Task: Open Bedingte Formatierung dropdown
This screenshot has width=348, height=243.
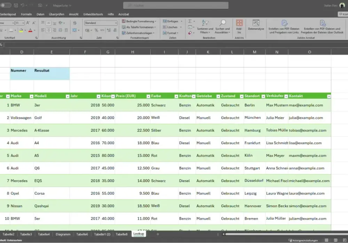Action: (x=139, y=21)
